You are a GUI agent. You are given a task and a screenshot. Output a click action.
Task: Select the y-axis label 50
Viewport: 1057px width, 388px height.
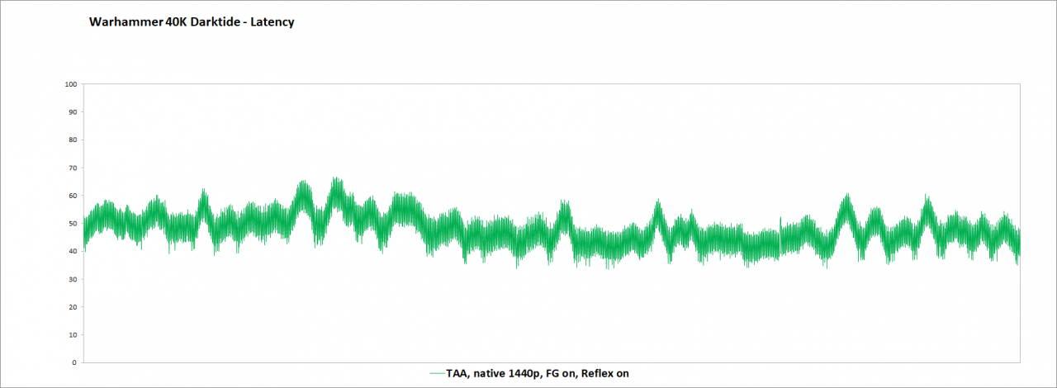(x=73, y=223)
